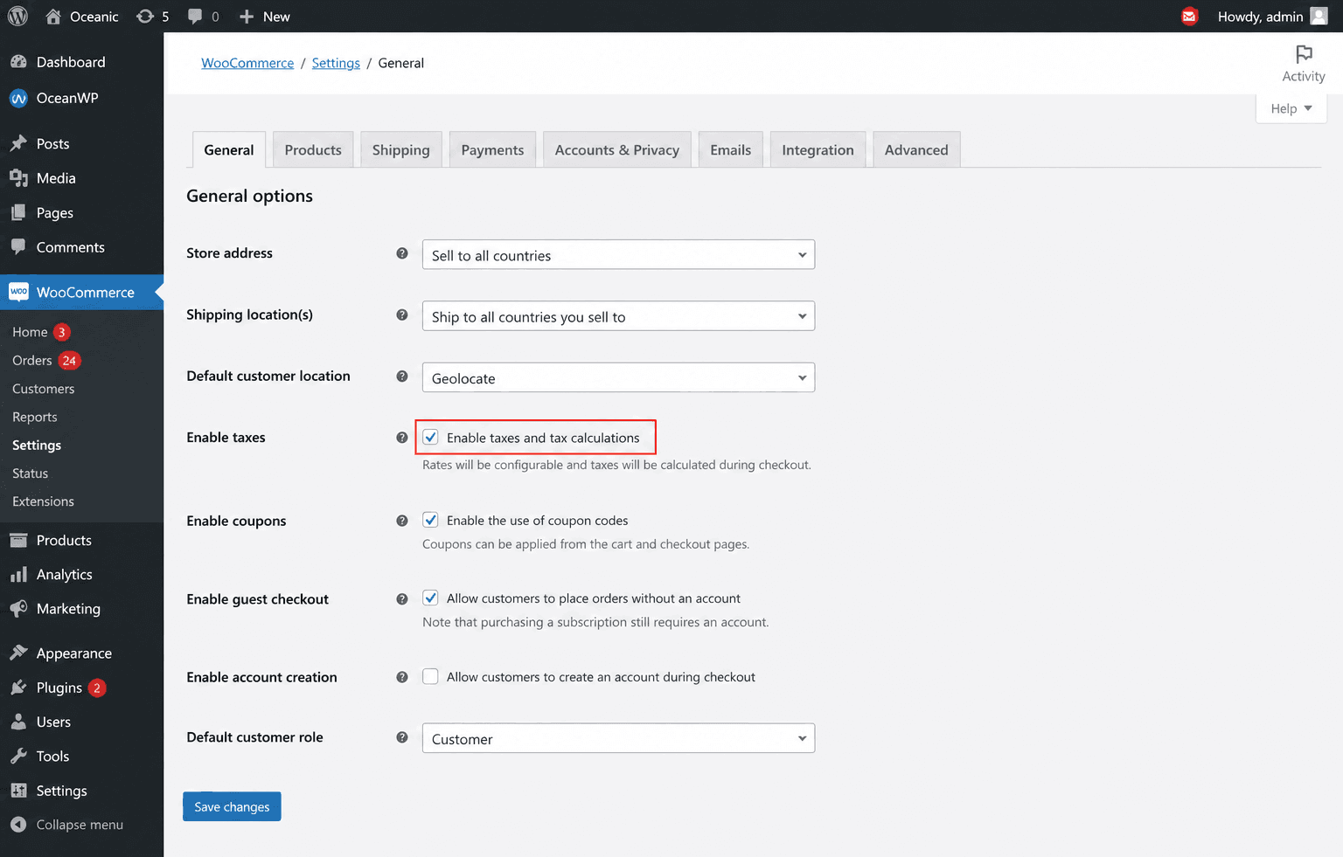Show help tooltip for Enable taxes
The height and width of the screenshot is (857, 1343).
coord(402,438)
